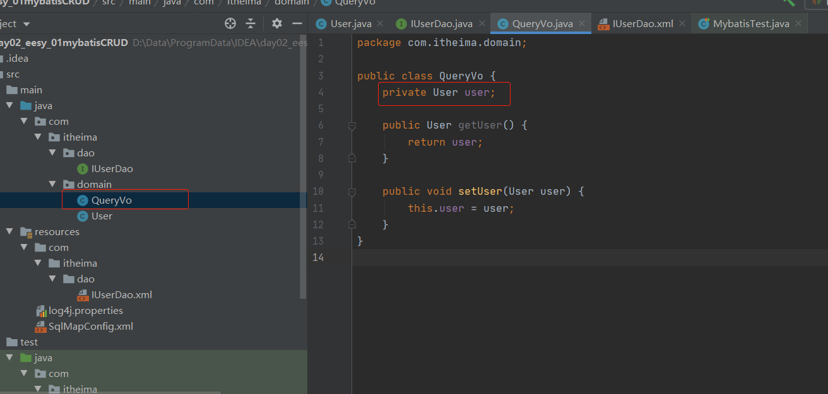Screen dimensions: 828x394
Task: Switch to the MybatisTest.java tab
Action: coord(751,24)
